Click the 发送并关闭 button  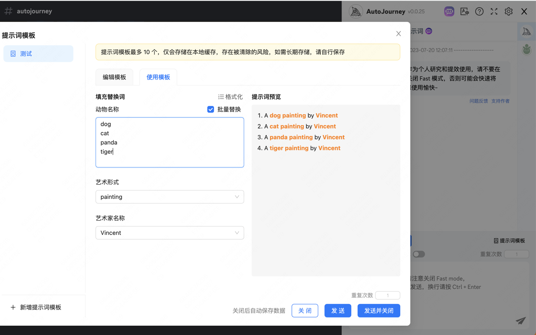coord(379,310)
